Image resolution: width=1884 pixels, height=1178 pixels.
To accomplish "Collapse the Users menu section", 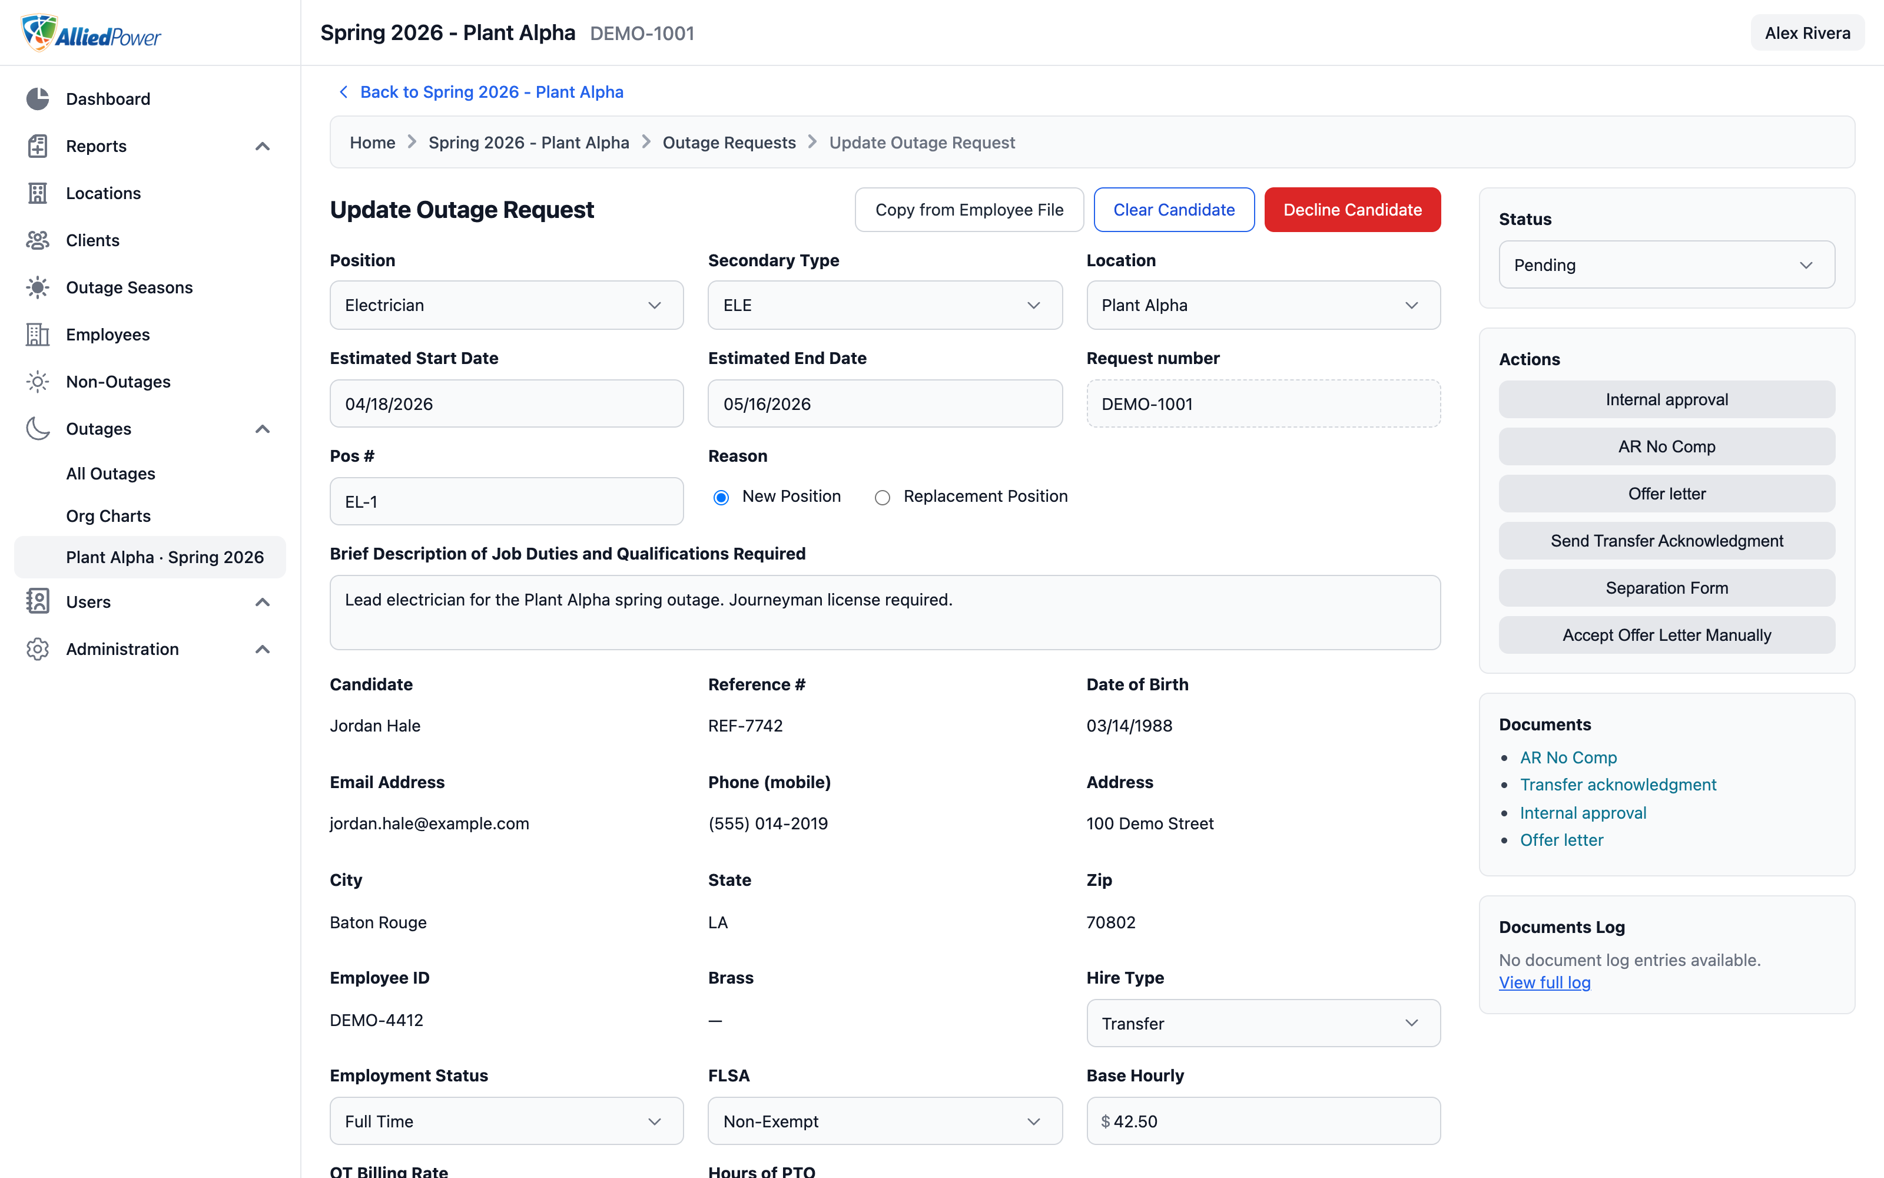I will (x=263, y=602).
